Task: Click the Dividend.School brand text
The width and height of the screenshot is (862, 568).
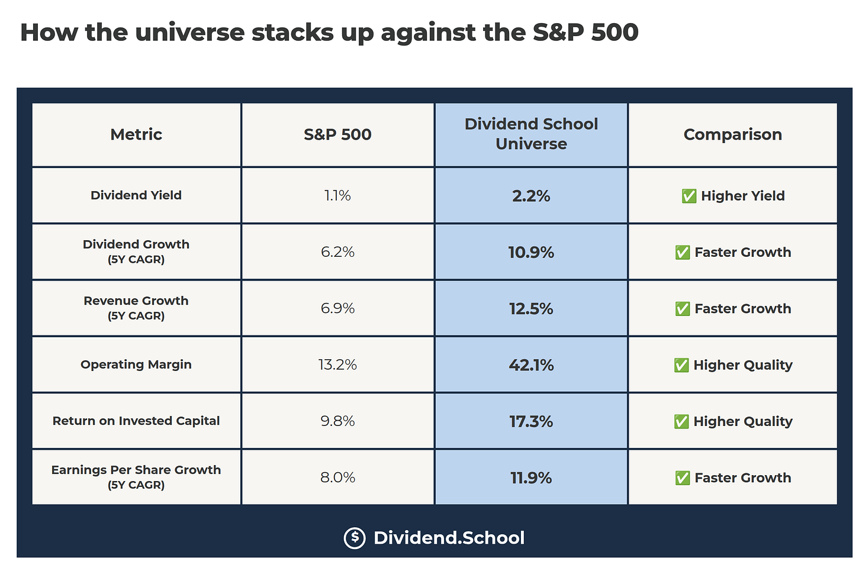Action: tap(449, 538)
